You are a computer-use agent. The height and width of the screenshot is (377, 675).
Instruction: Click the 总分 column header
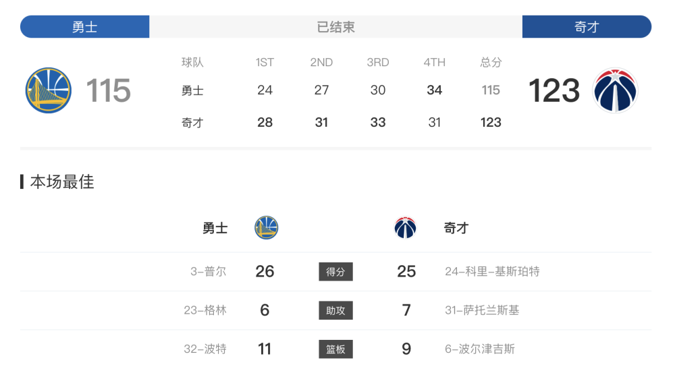point(491,62)
